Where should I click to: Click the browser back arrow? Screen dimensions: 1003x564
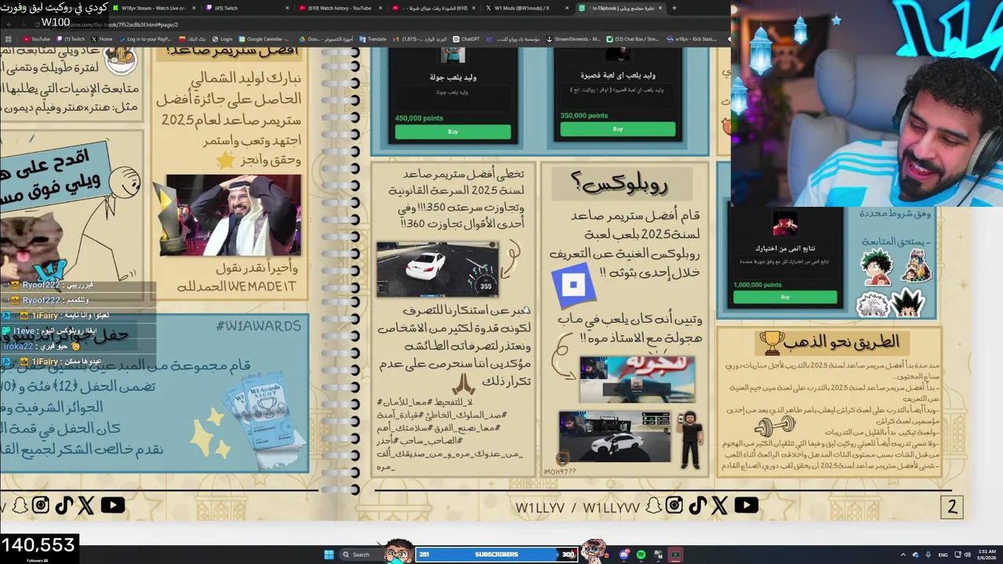pyautogui.click(x=9, y=24)
